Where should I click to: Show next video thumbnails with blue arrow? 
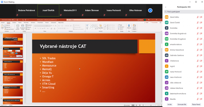point(150,10)
